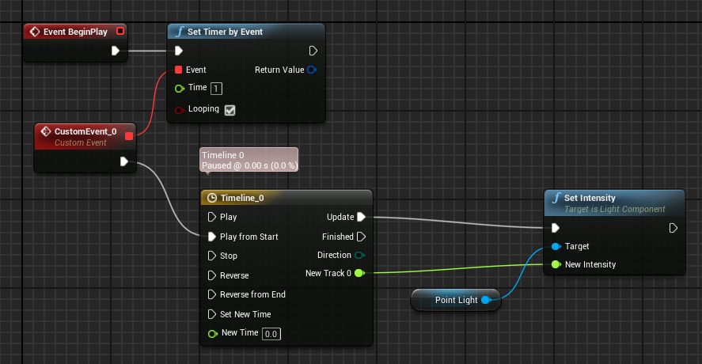
Task: Click green New Time input pin
Action: (x=213, y=334)
